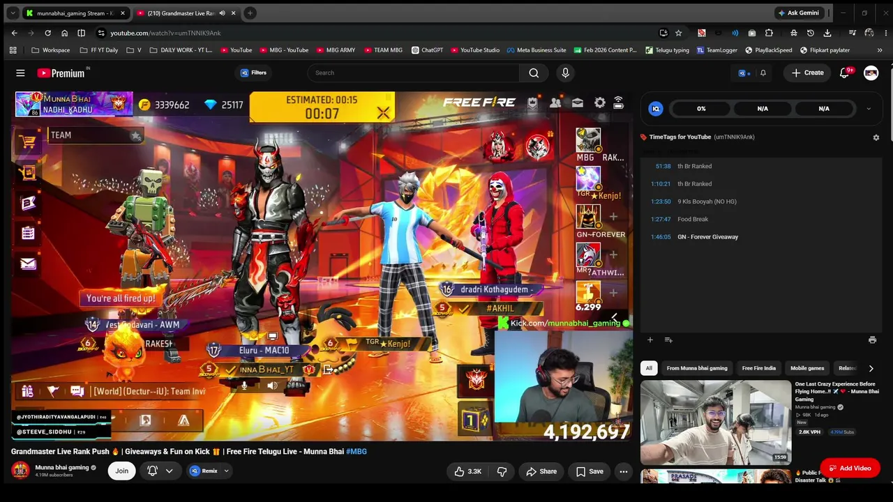Save video to a playlist

click(590, 471)
